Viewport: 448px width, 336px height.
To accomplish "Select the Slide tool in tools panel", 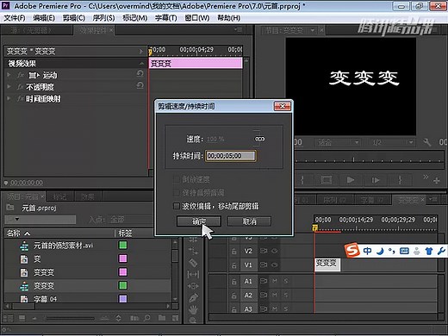I will [x=193, y=286].
